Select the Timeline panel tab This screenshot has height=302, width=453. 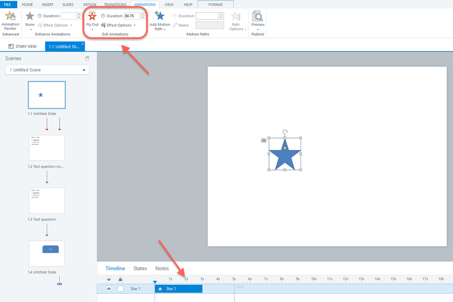[x=115, y=268]
